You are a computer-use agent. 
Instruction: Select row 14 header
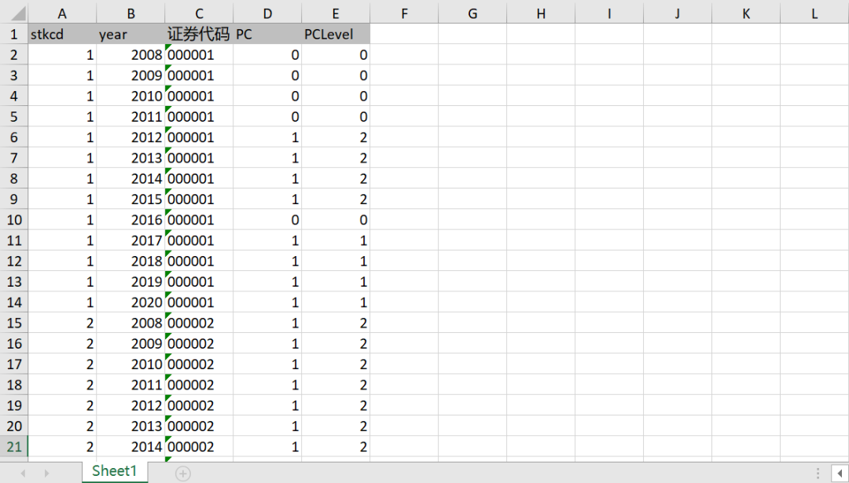click(x=13, y=302)
